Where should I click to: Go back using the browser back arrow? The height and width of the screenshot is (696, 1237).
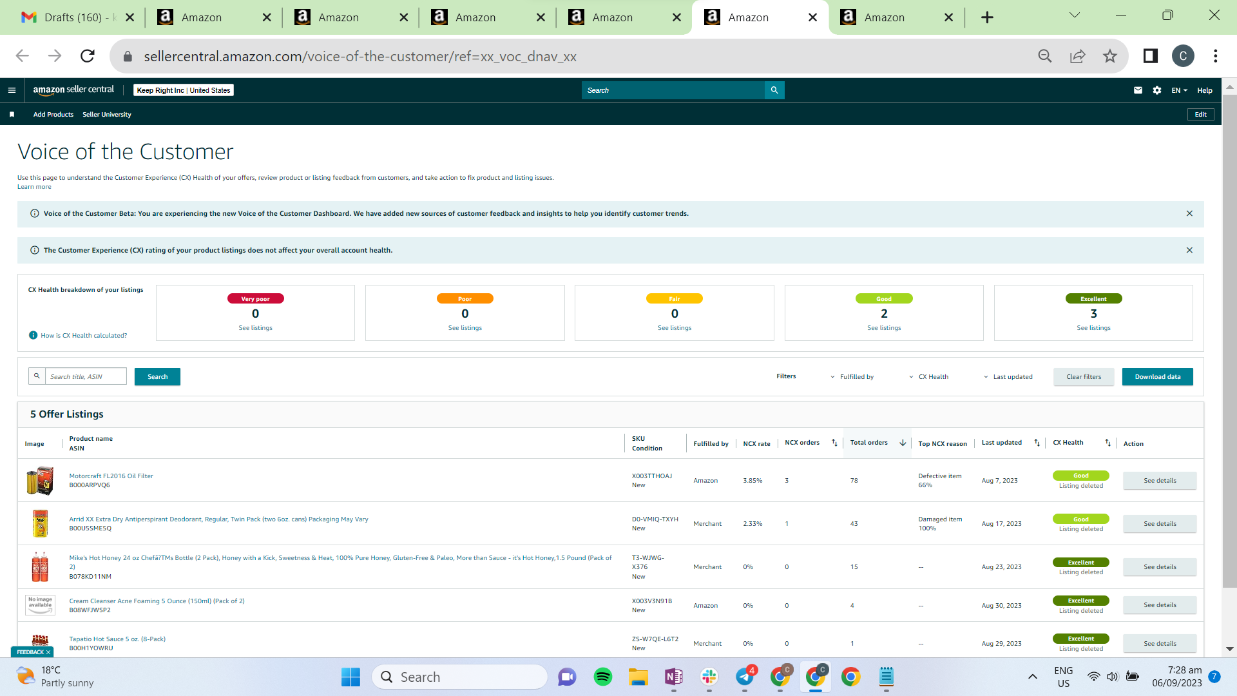tap(23, 56)
